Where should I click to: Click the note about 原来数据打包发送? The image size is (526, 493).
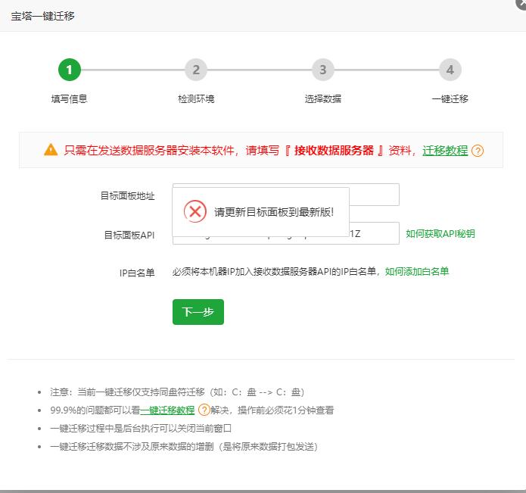tap(184, 447)
